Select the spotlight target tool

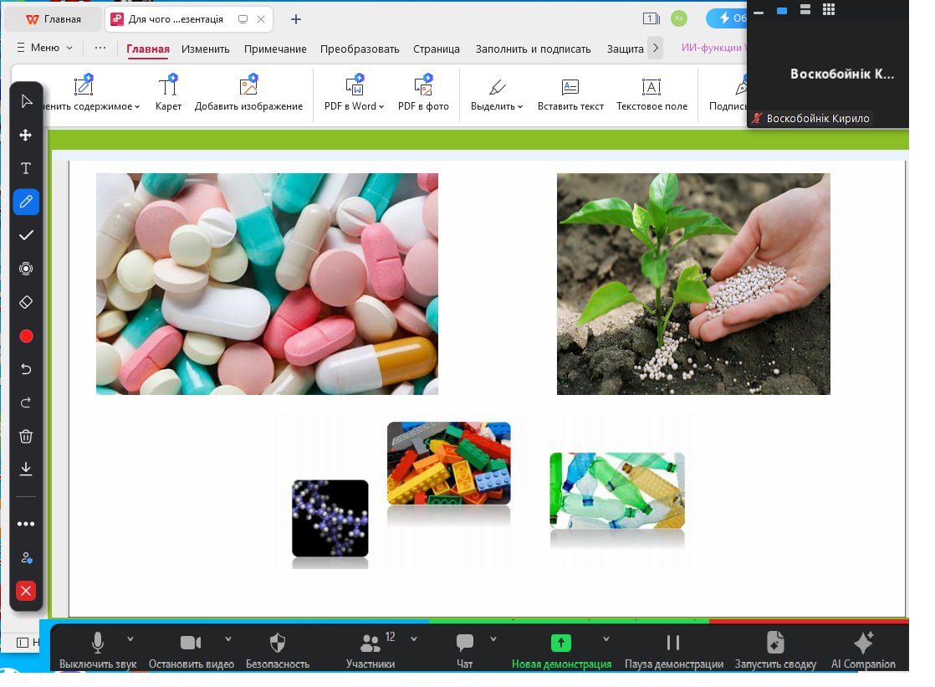26,269
